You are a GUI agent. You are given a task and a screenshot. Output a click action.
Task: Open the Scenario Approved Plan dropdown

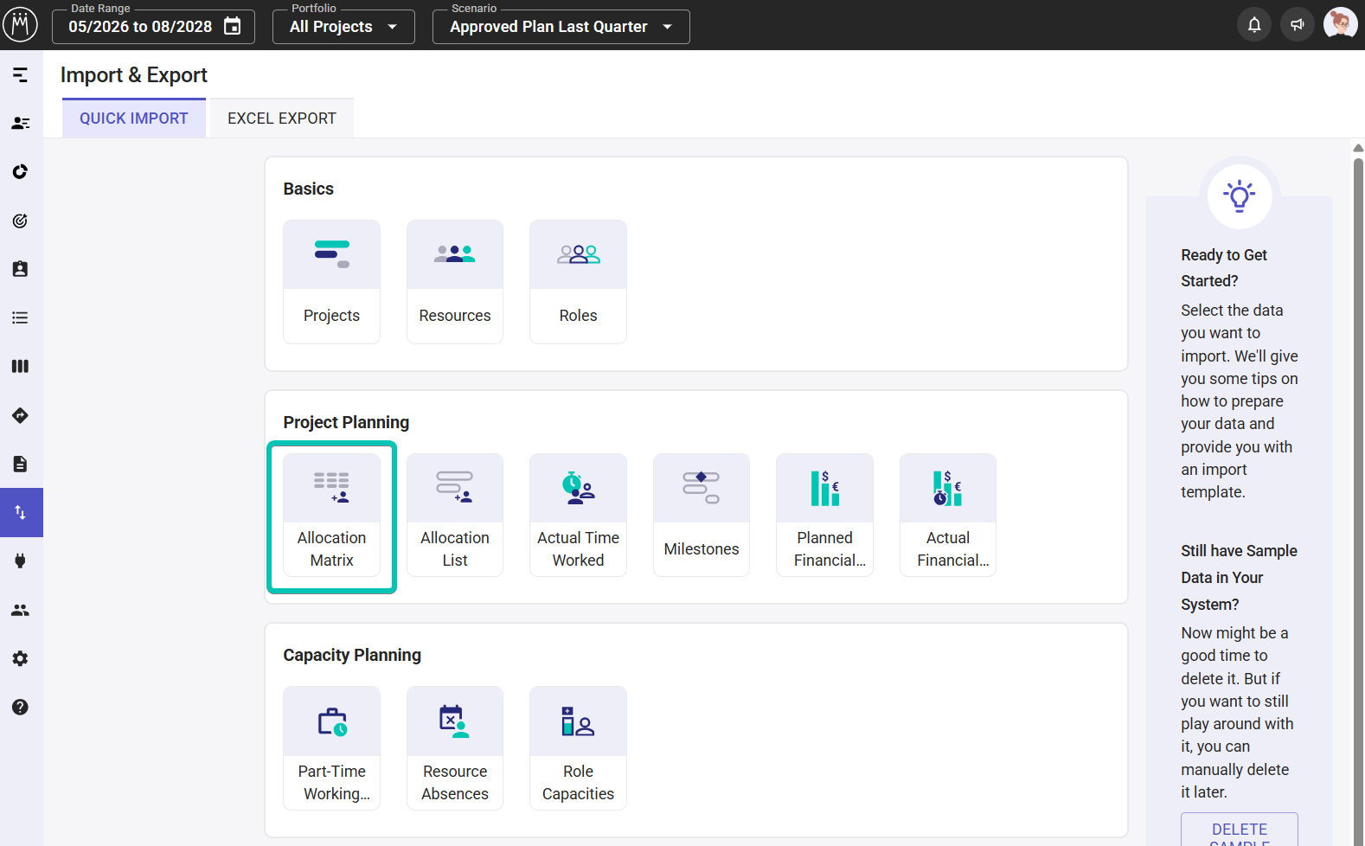[561, 27]
